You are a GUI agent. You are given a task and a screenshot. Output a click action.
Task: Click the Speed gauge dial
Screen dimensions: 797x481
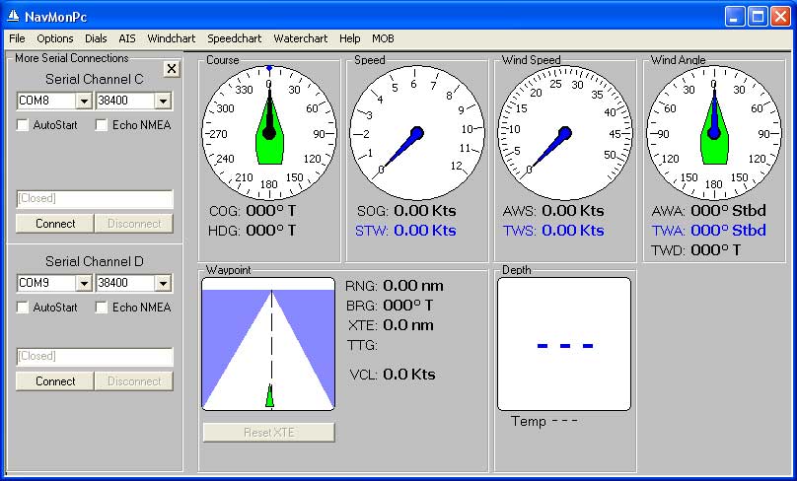click(x=417, y=133)
